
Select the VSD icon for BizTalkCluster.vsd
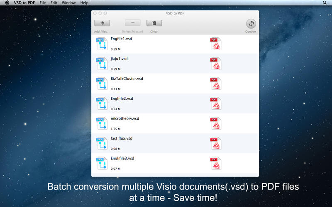click(102, 84)
